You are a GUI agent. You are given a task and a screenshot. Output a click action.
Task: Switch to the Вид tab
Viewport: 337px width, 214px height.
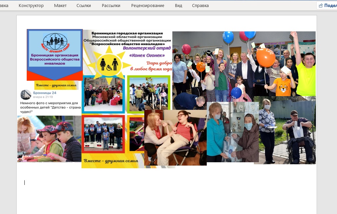[x=178, y=6]
